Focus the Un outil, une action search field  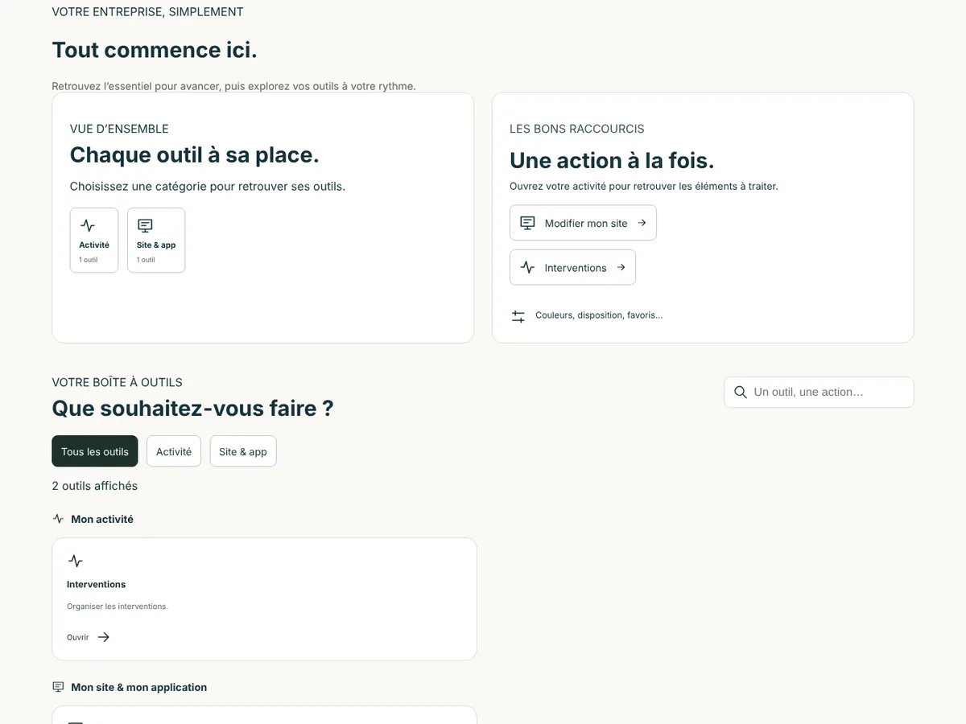819,392
